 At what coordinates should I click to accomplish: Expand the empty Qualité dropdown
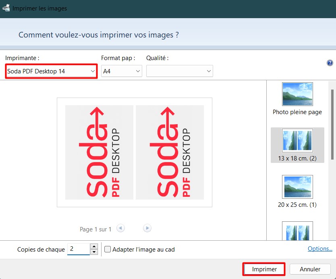180,71
